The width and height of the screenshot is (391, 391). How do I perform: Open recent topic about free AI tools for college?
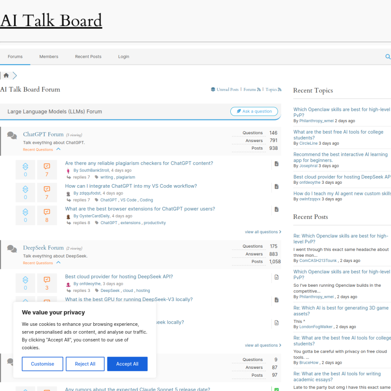[338, 135]
